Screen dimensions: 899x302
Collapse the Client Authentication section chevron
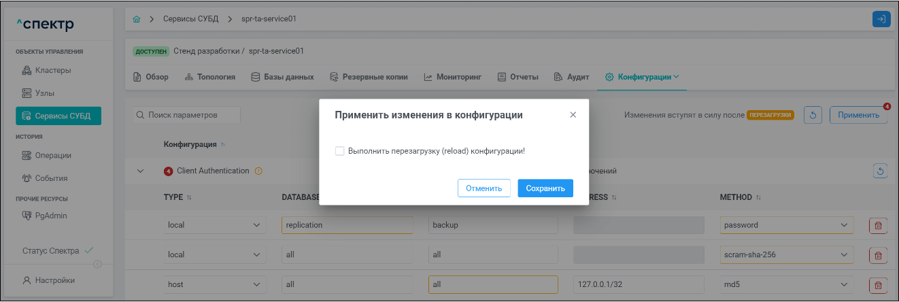tap(141, 171)
